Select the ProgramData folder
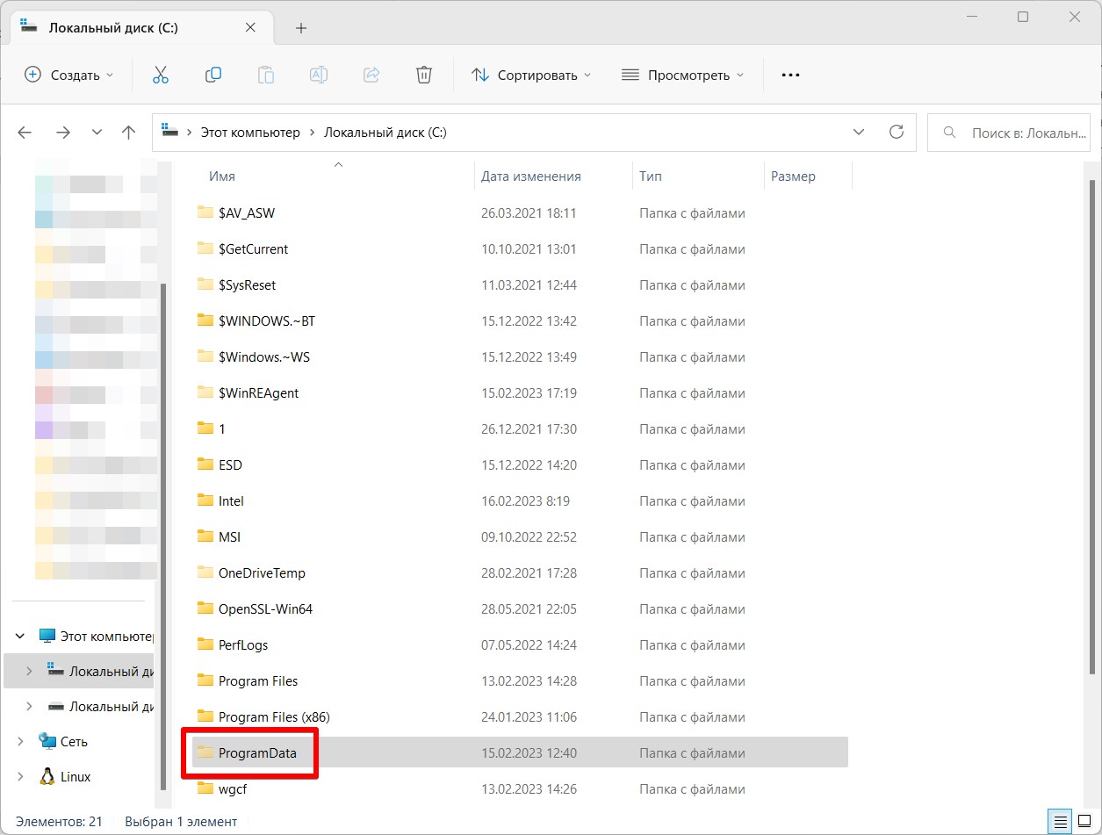This screenshot has width=1102, height=835. [x=520, y=752]
